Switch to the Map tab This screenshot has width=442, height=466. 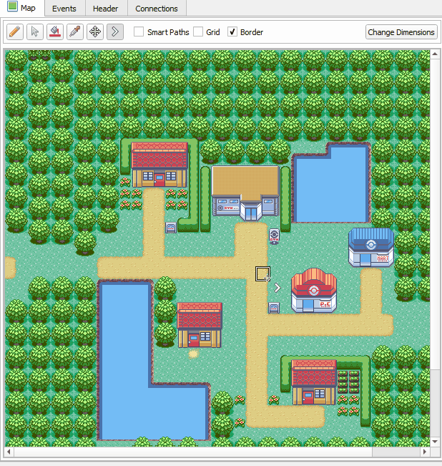(x=22, y=8)
